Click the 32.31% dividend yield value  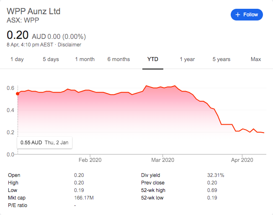216,175
